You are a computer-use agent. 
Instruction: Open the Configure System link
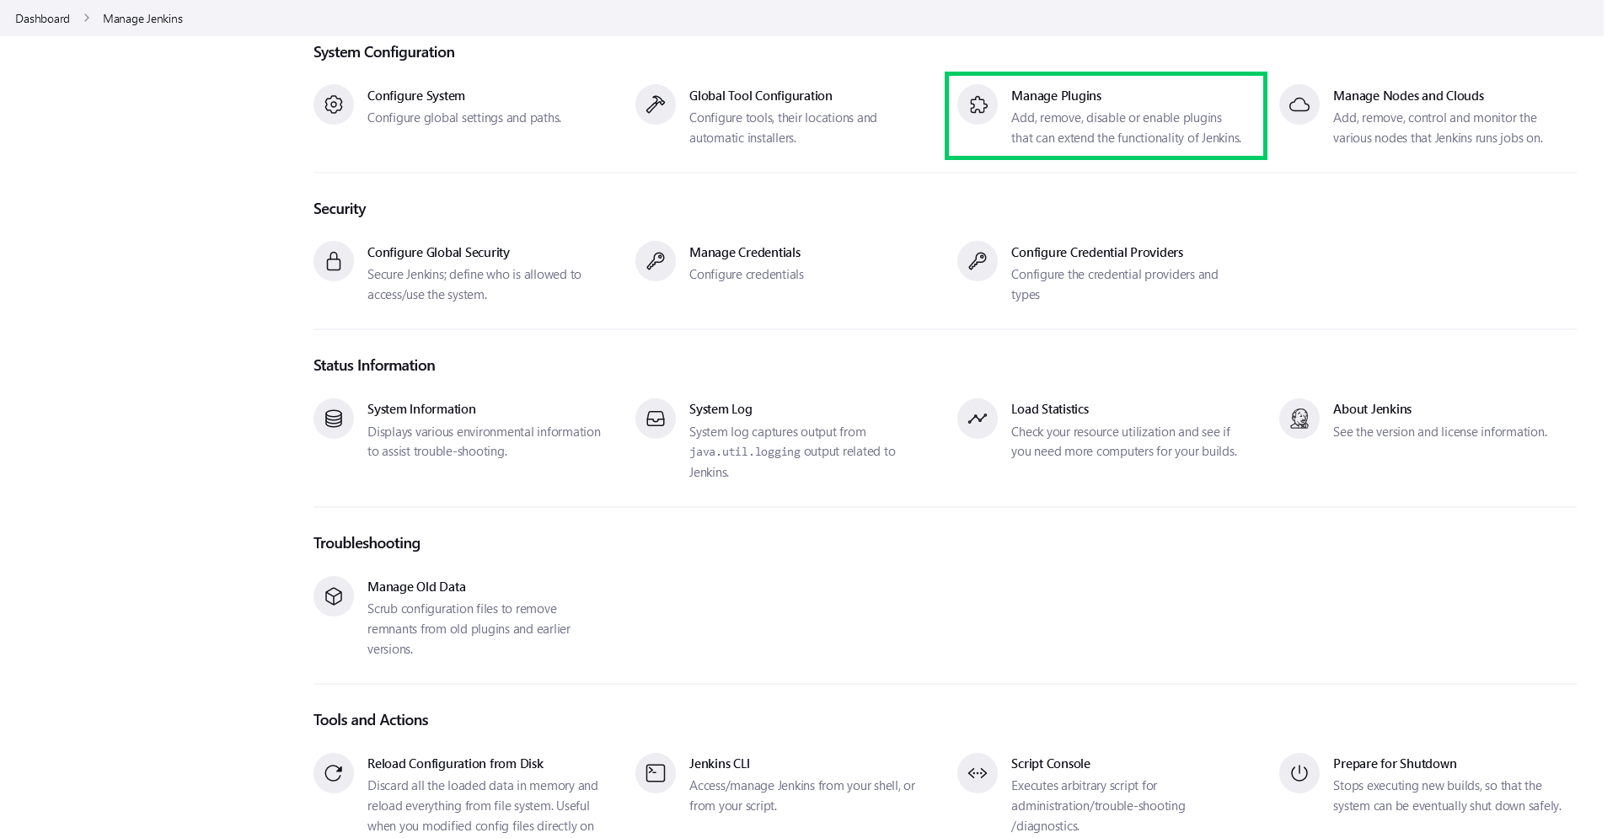coord(416,96)
